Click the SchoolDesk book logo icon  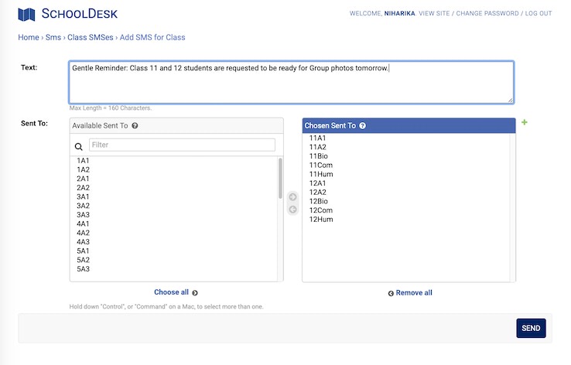[x=26, y=14]
